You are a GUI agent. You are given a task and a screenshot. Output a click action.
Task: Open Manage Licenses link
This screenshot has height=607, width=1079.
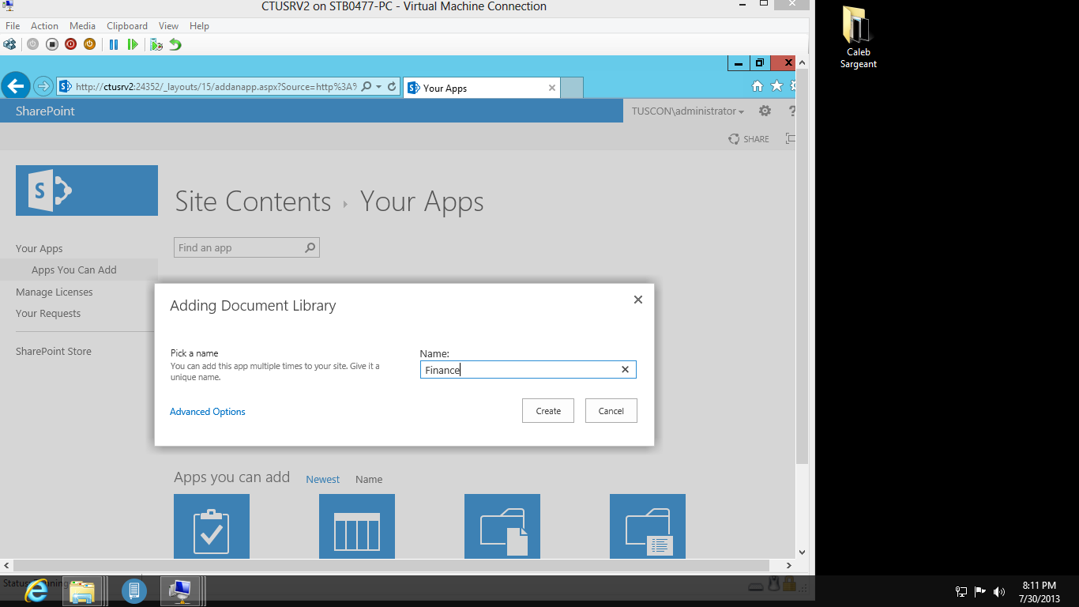point(55,292)
